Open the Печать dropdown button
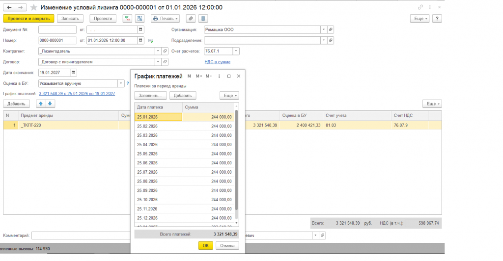Image resolution: width=503 pixels, height=261 pixels. point(165,19)
